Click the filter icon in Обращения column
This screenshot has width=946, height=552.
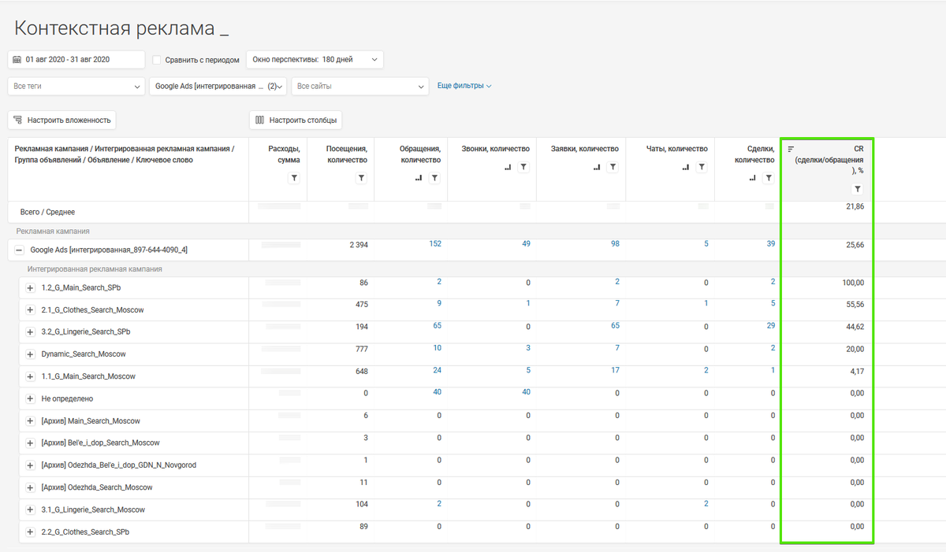pos(434,178)
